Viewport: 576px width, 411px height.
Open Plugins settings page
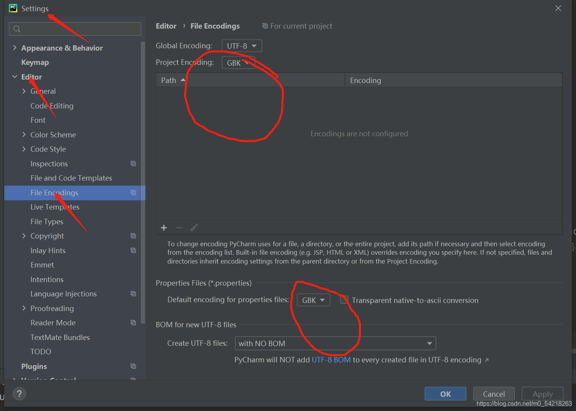point(34,366)
